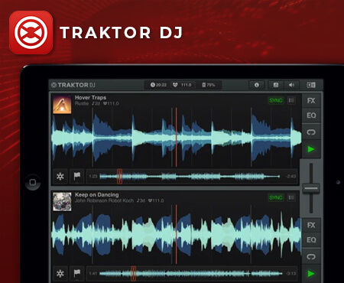Viewport: 344px width, 283px height.
Task: Click elapsed time 1:41 on Keep on Dancing deck
Action: [93, 274]
